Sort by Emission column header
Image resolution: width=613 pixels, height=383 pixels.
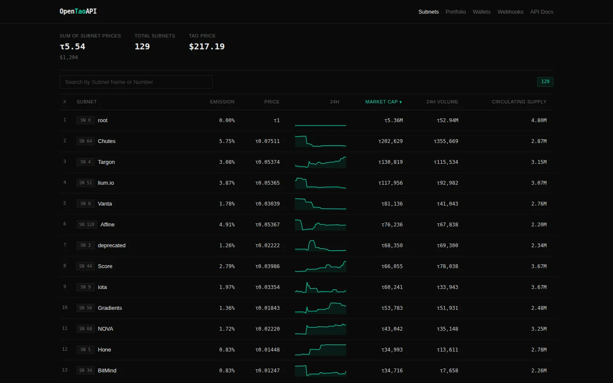[x=222, y=102]
